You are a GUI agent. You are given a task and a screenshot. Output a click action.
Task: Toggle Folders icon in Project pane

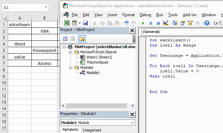(x=82, y=39)
